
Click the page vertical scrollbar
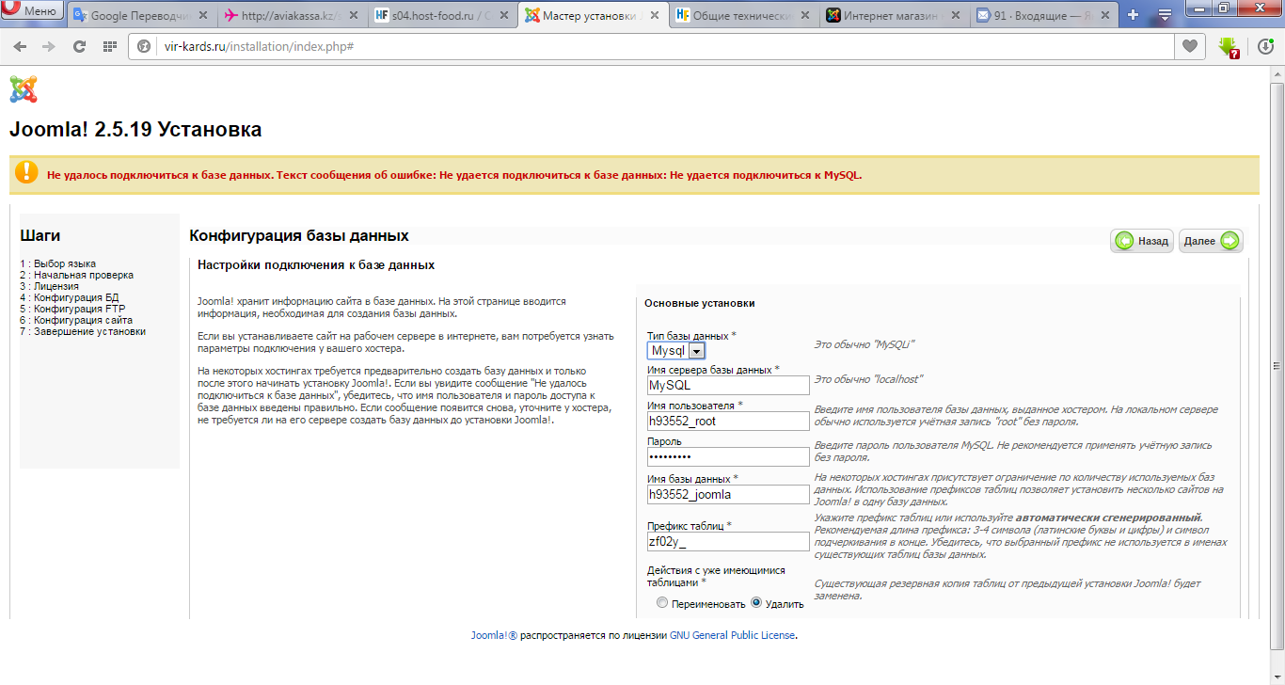click(1277, 366)
